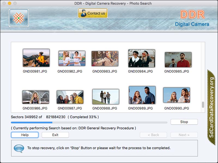Exit the recovery application
The width and height of the screenshot is (218, 163).
point(55,135)
